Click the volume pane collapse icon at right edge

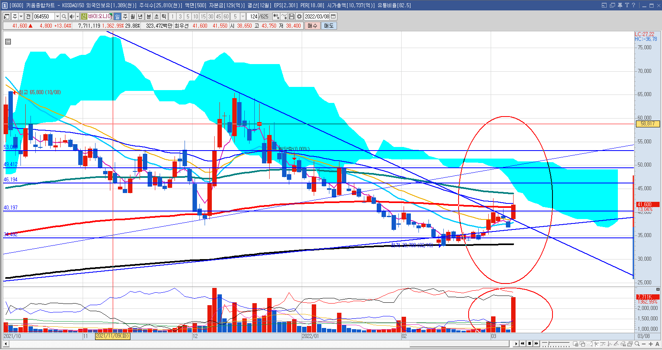(658, 289)
